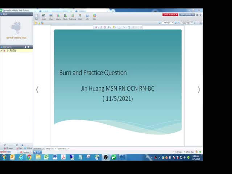Launch Internet Explorer from taskbar
This screenshot has width=232, height=174.
tap(21, 157)
